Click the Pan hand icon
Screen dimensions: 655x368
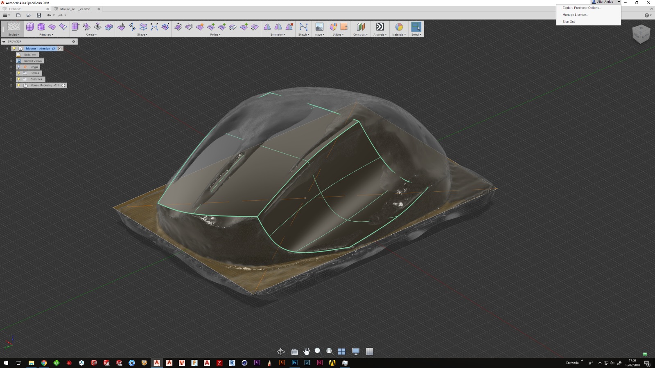[x=306, y=351]
